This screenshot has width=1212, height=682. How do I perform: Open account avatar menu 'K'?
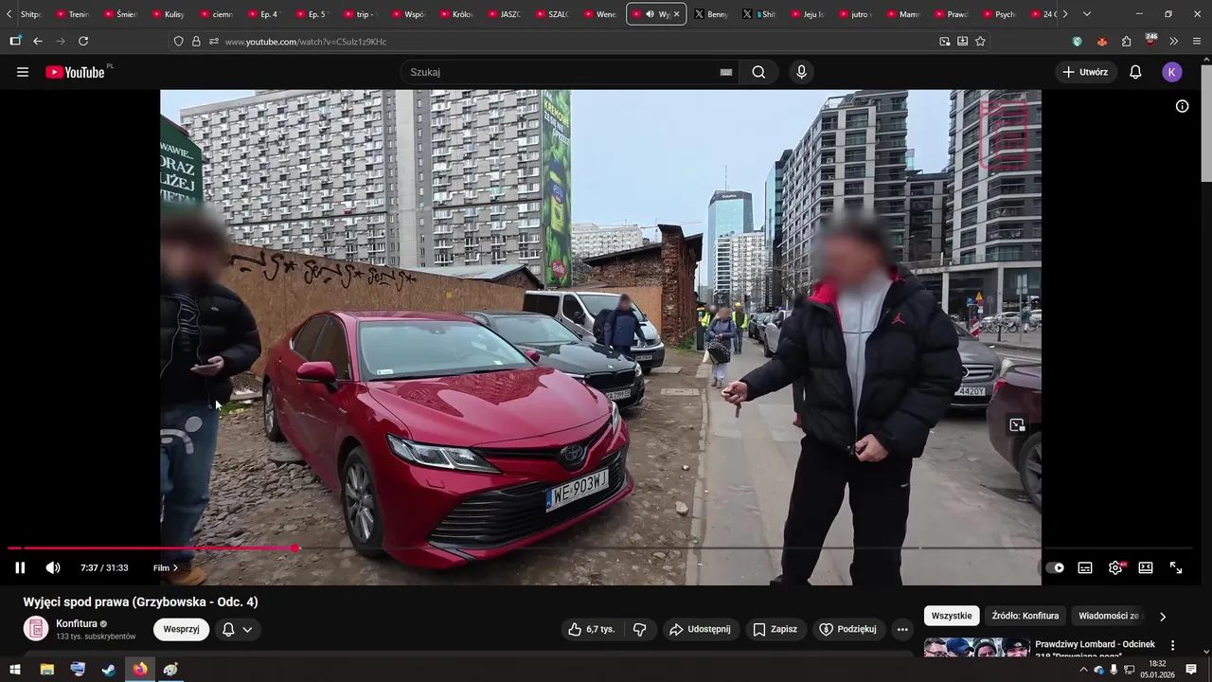click(x=1172, y=72)
